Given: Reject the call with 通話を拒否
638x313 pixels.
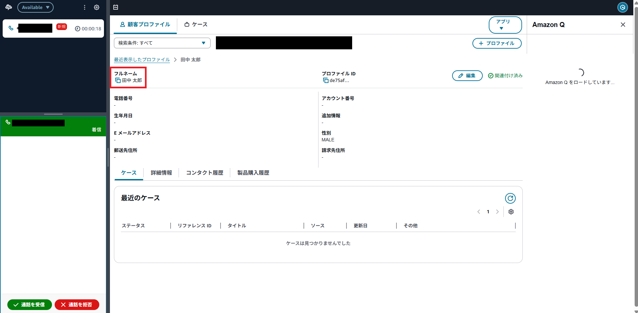Looking at the screenshot, I should click(77, 304).
